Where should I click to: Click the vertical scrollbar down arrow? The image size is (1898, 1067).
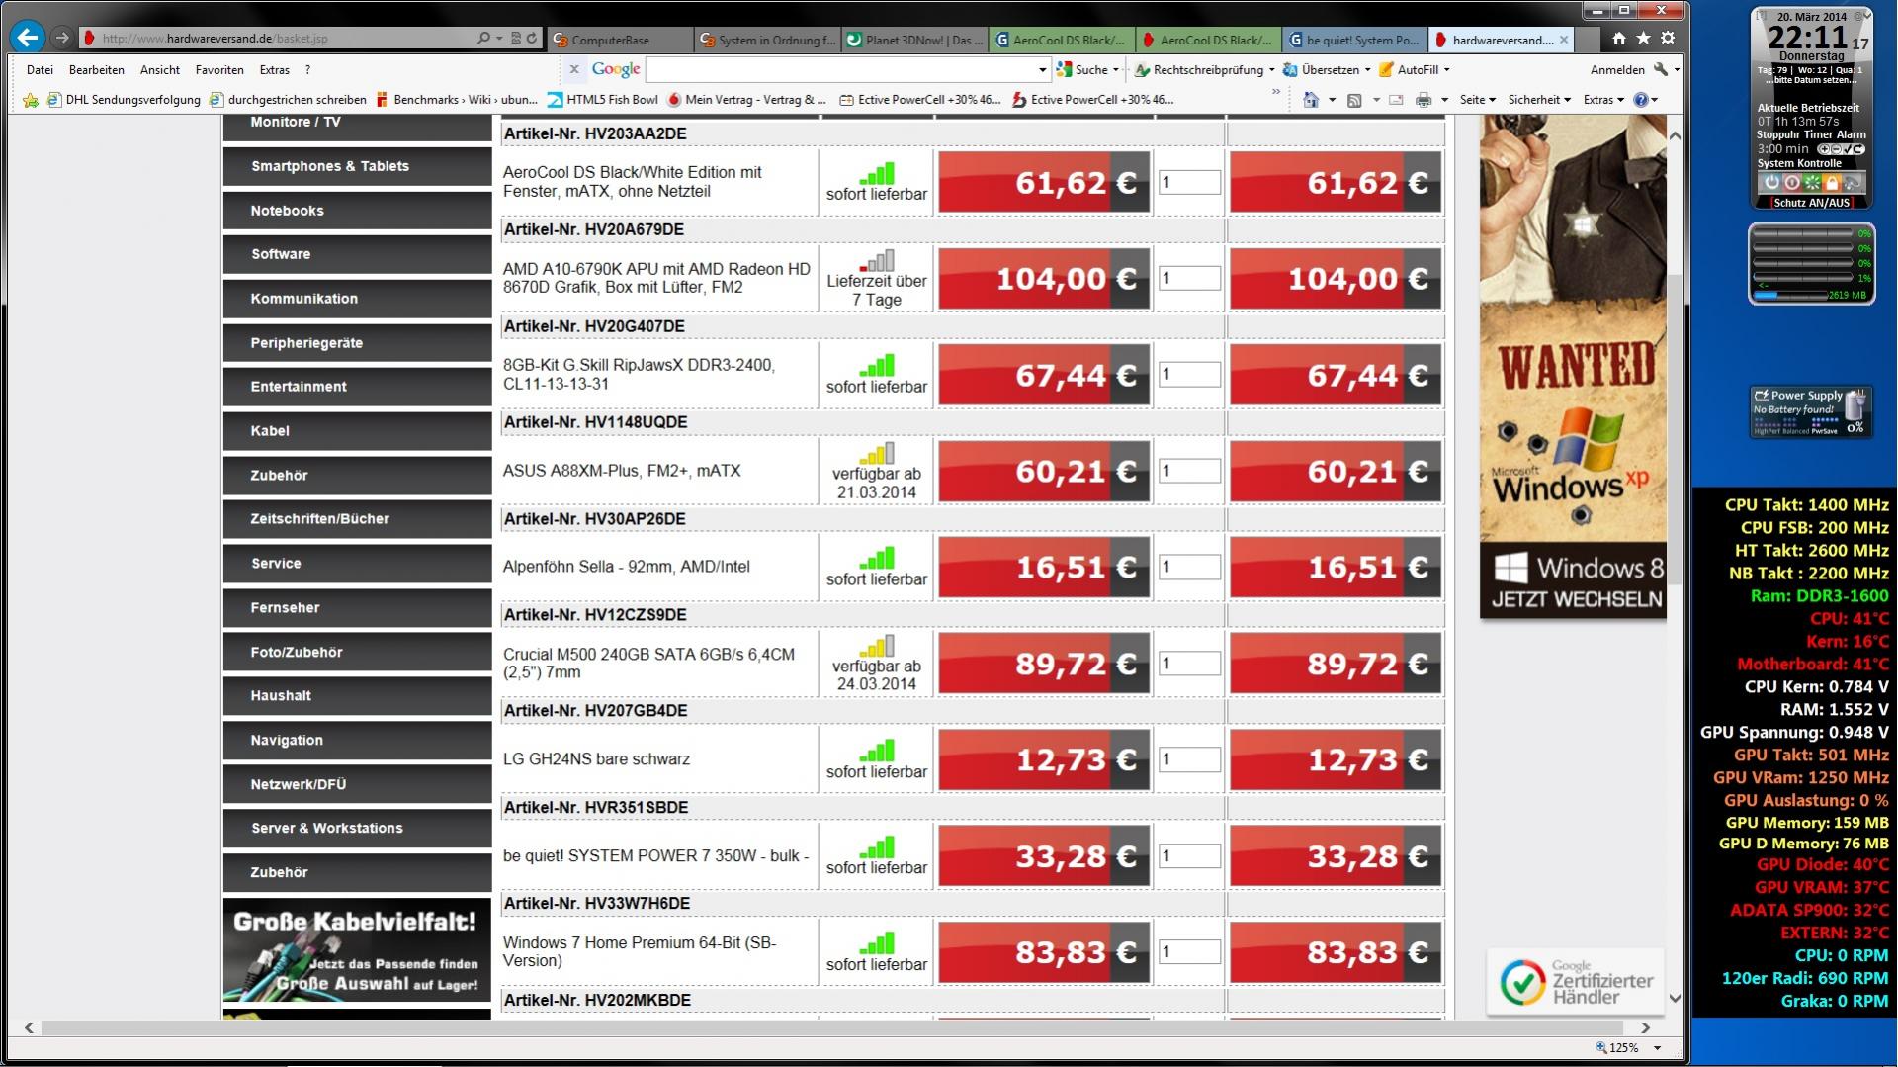(1675, 998)
